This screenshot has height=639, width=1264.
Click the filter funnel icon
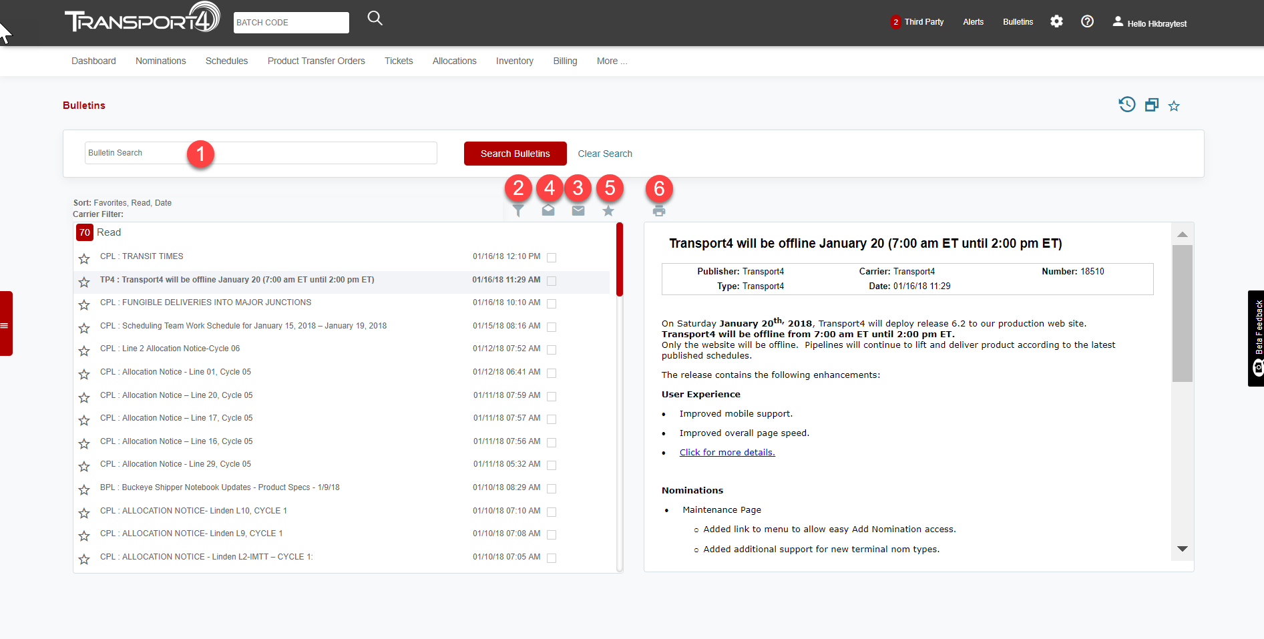coord(518,211)
